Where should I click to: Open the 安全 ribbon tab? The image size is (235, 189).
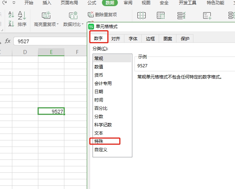[x=164, y=3]
